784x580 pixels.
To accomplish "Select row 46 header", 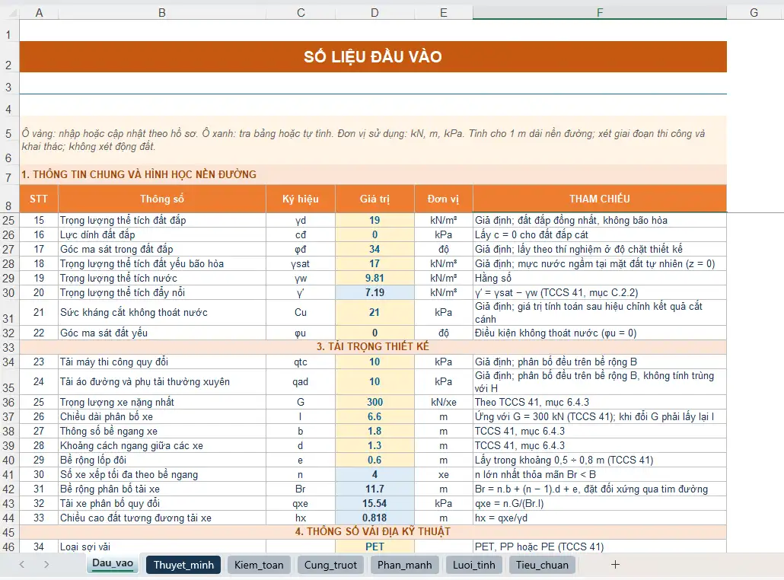I will [9, 547].
